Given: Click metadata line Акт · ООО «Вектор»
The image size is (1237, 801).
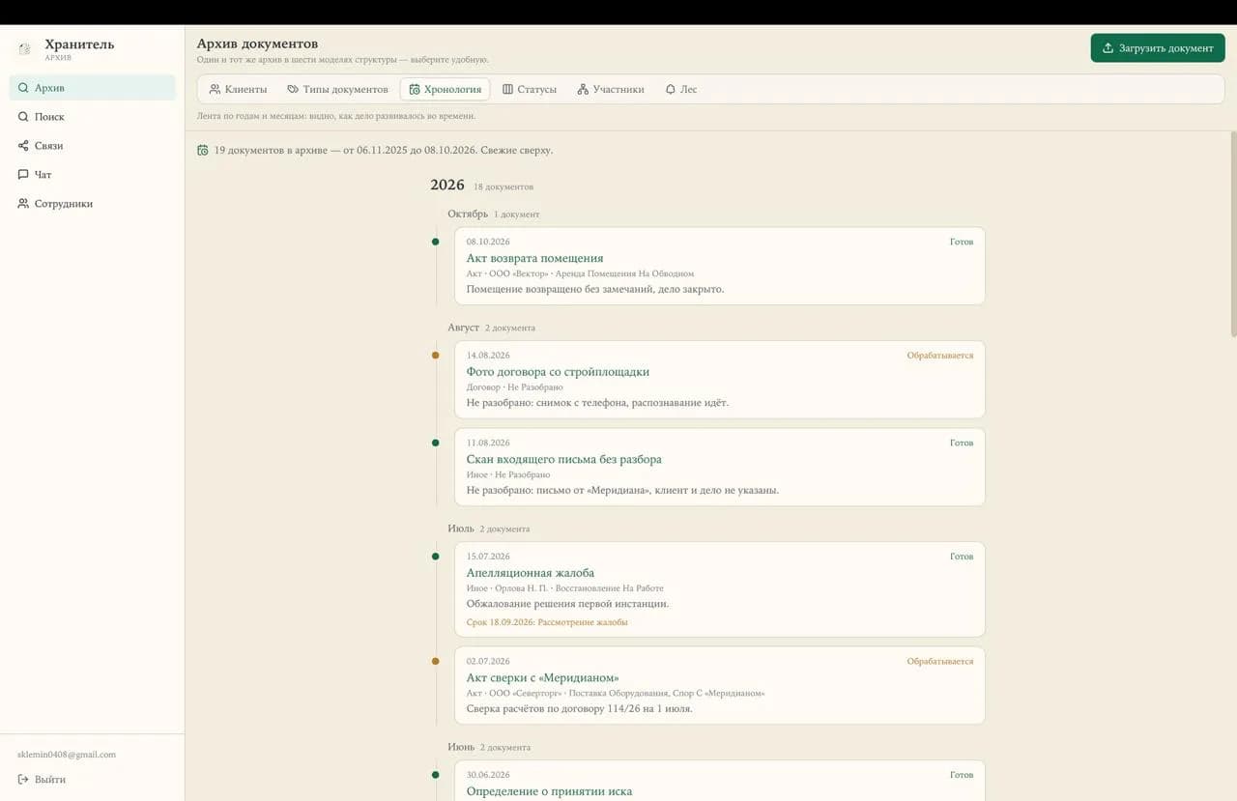Looking at the screenshot, I should (x=580, y=273).
